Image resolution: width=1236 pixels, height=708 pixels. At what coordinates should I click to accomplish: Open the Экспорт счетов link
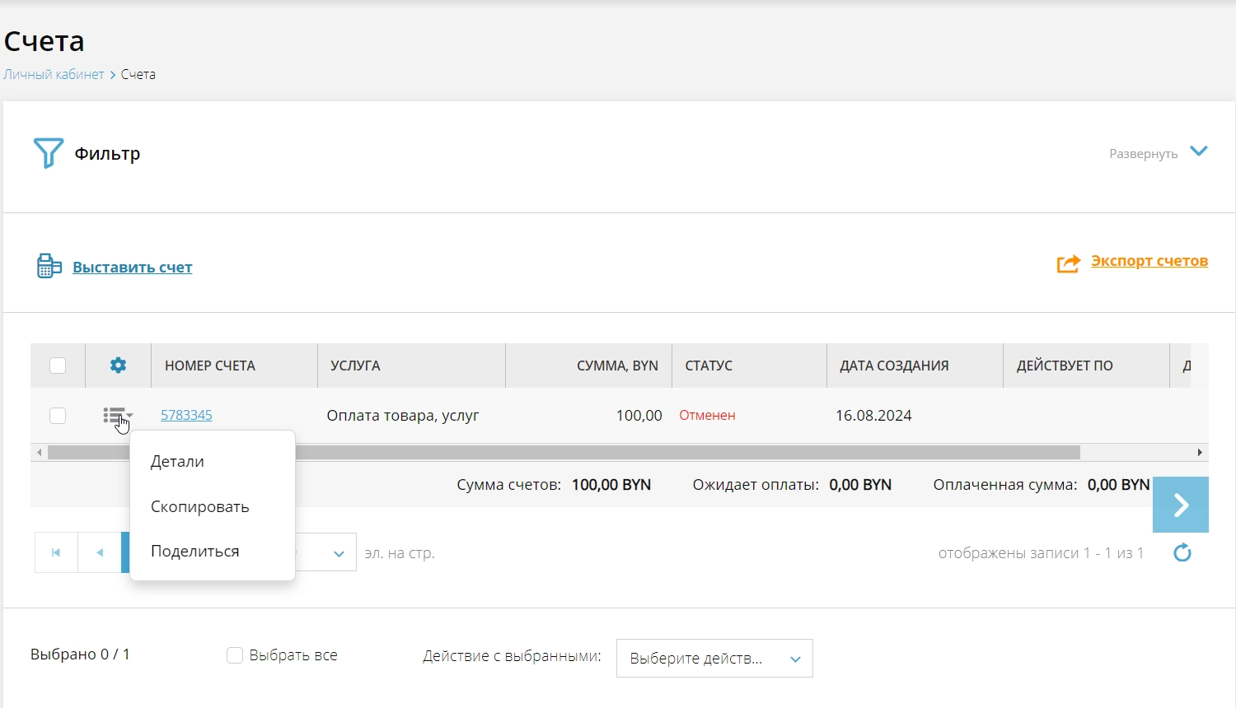click(1149, 261)
